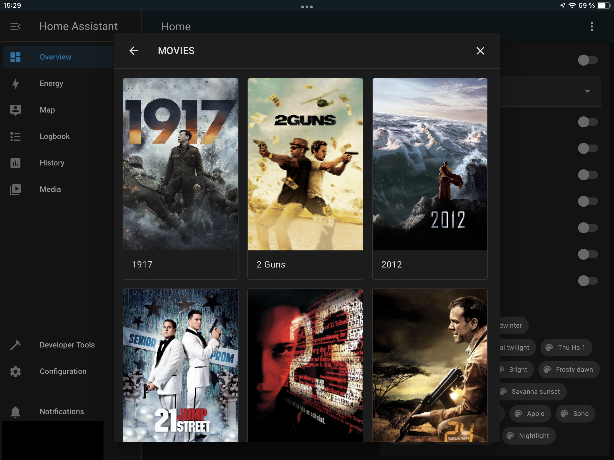Click the 2 Guns title text
The height and width of the screenshot is (460, 614).
(271, 264)
